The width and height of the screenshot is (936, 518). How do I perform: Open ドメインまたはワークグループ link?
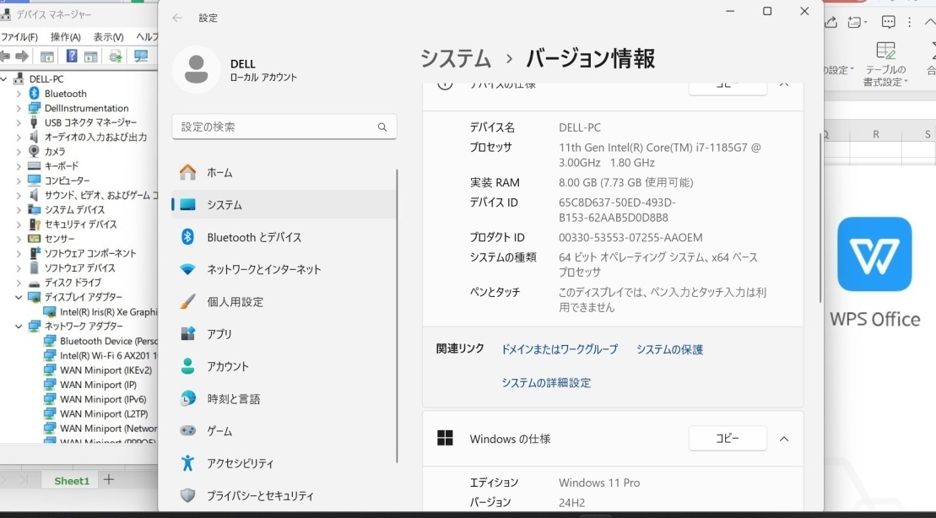point(560,349)
